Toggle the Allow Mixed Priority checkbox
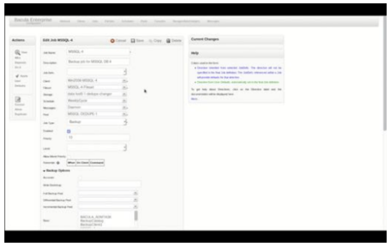Viewport: 391px width, 244px height. coord(69,157)
